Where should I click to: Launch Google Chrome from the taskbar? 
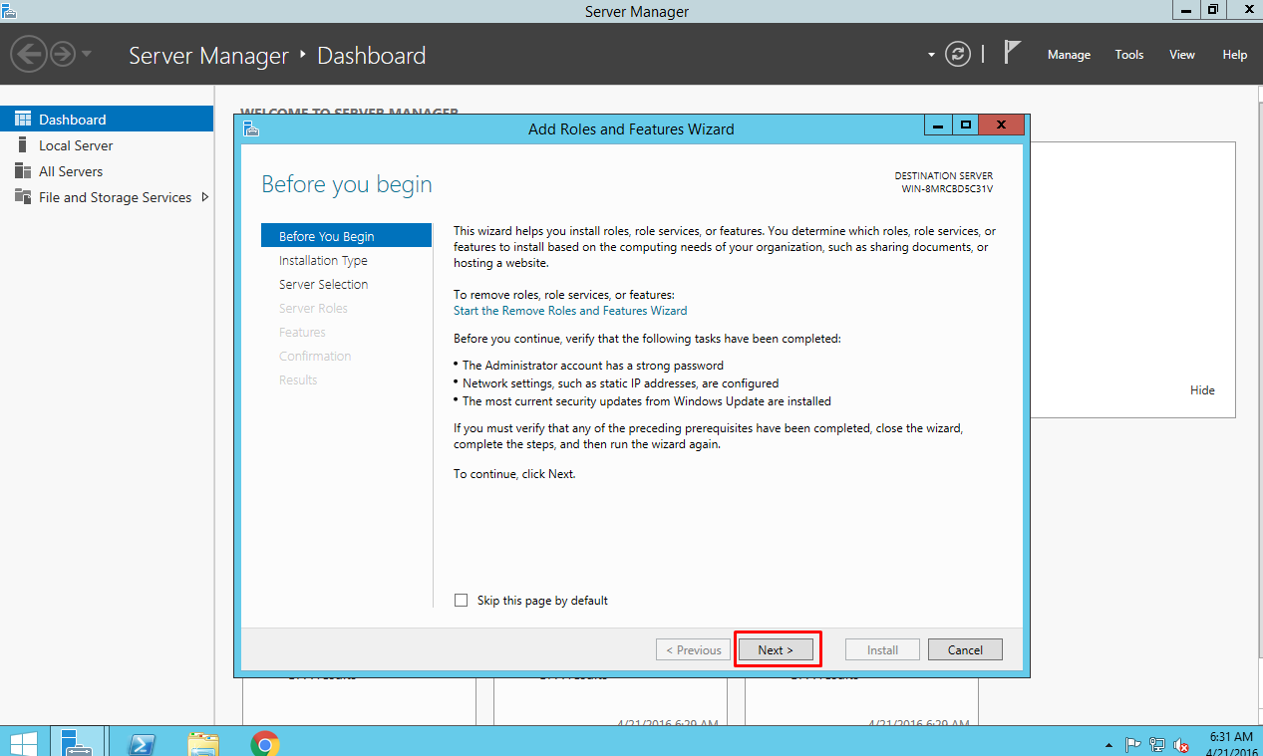click(x=264, y=743)
